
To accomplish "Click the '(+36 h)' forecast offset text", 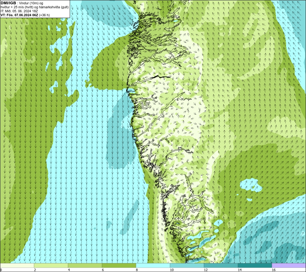I will (44, 15).
